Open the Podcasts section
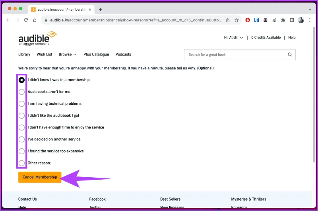 coord(123,54)
